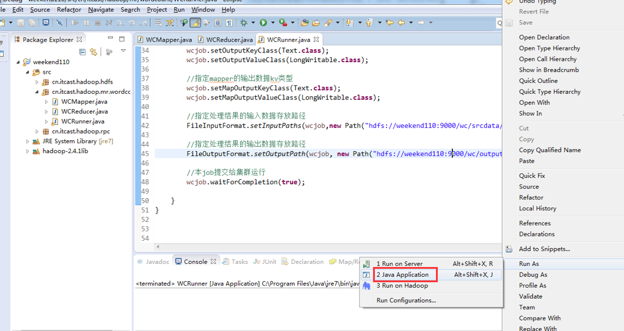This screenshot has height=331, width=624.
Task: Switch to the WCMapper.java editor tab
Action: [x=165, y=40]
